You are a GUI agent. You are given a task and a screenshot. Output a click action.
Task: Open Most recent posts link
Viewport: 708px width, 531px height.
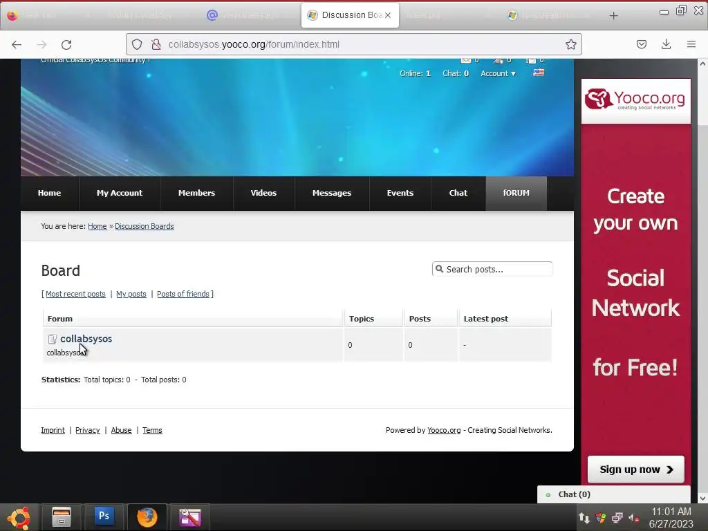pos(75,294)
